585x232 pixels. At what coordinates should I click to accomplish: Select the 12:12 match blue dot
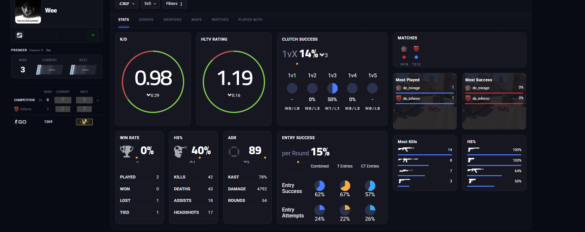(x=416, y=57)
